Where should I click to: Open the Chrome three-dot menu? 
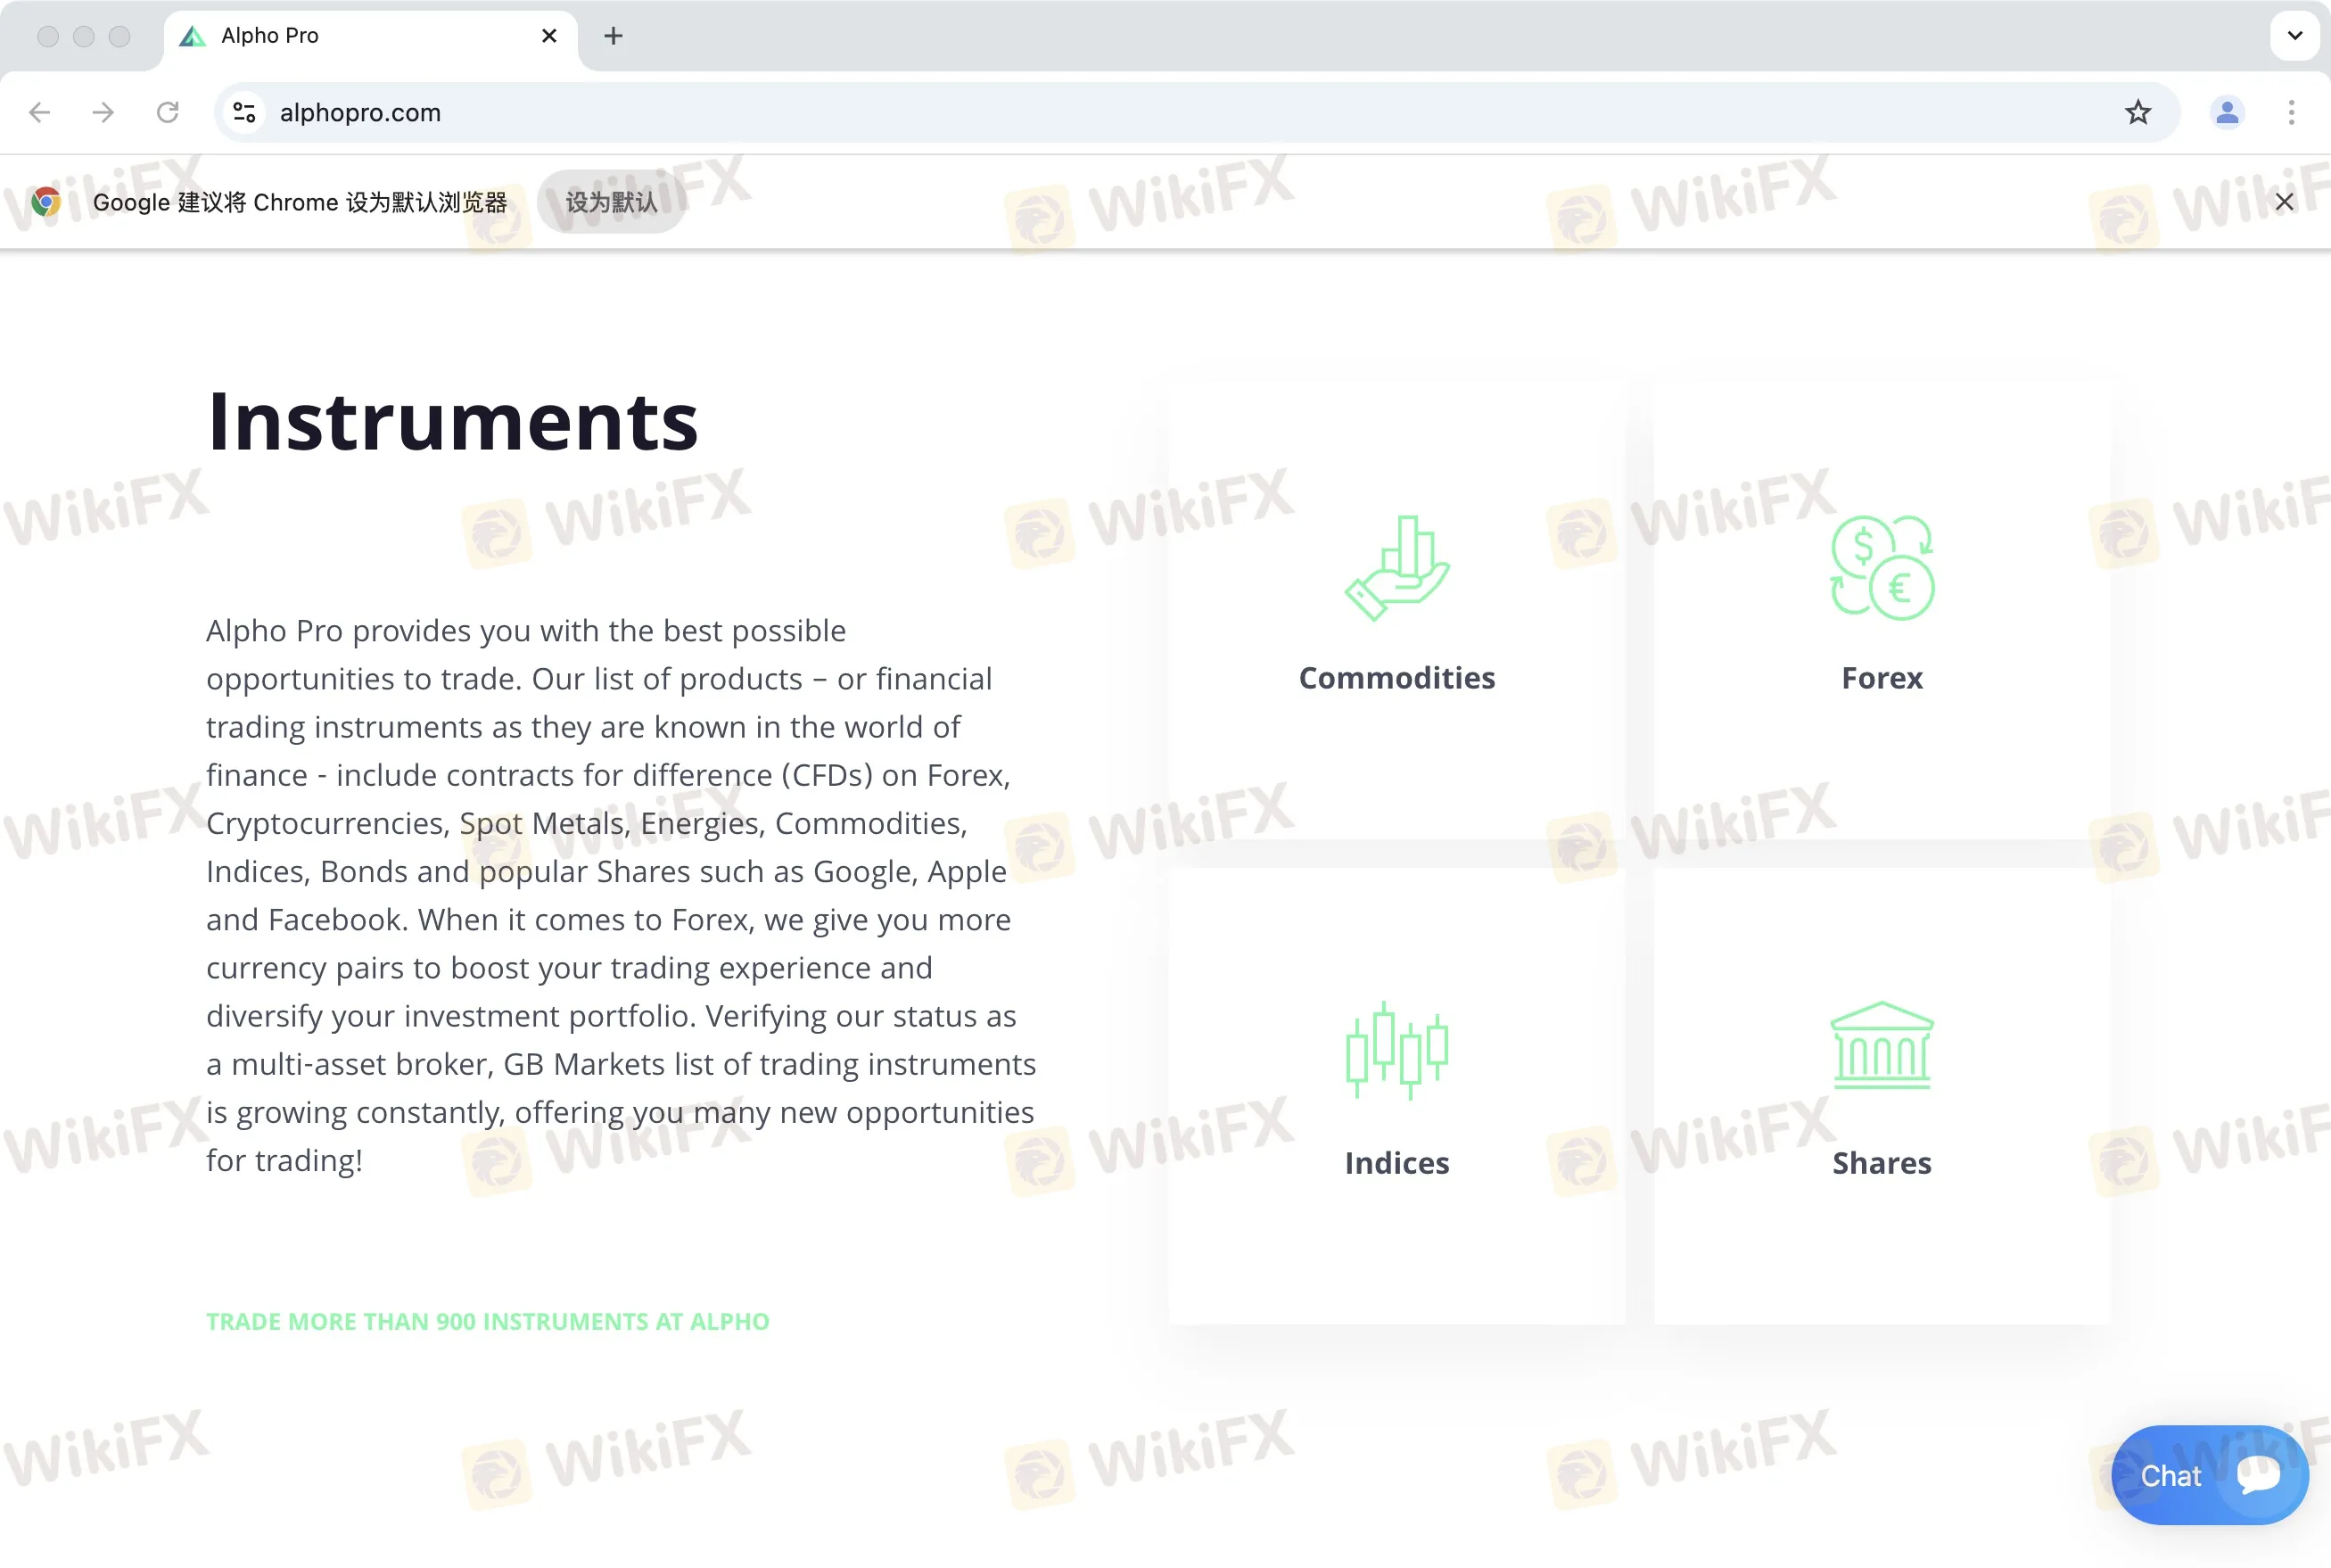coord(2291,112)
